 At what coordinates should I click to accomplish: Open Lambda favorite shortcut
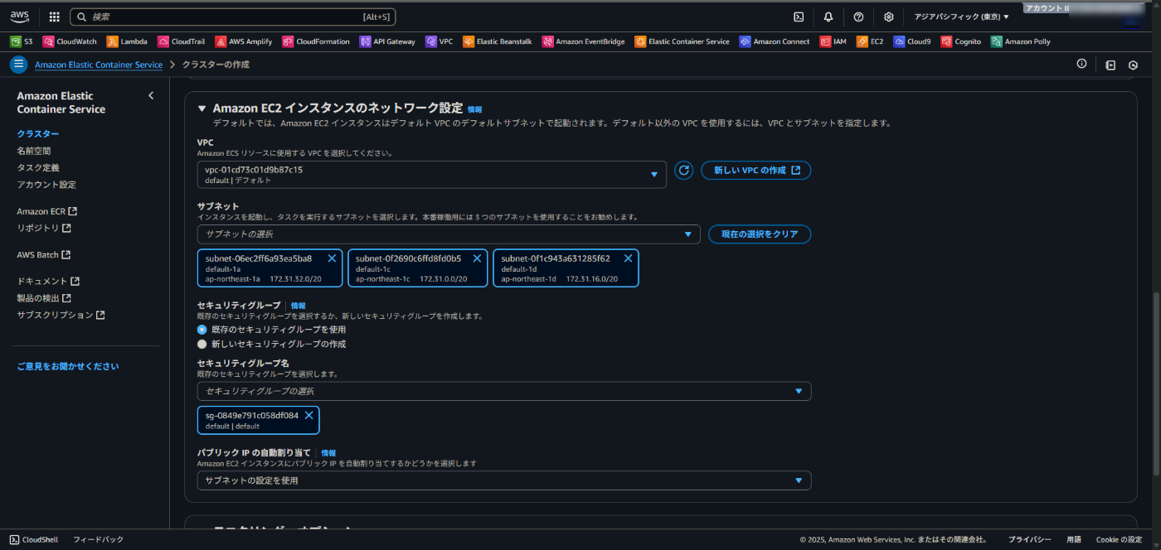pyautogui.click(x=127, y=41)
